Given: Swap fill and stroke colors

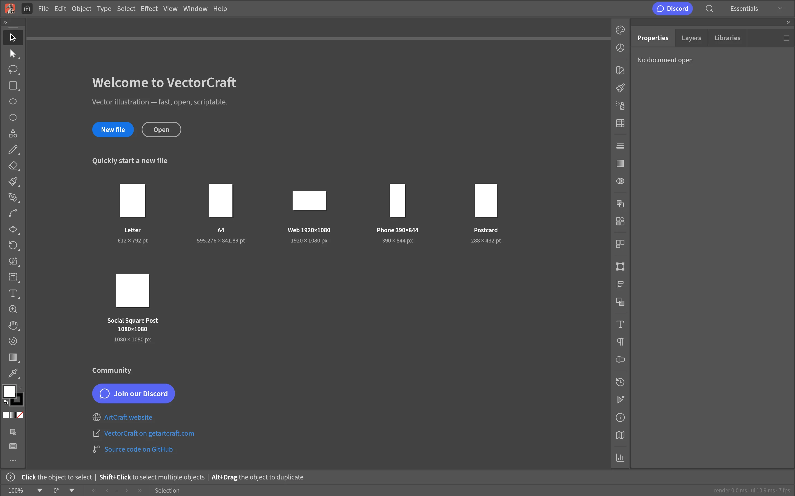Looking at the screenshot, I should [20, 388].
